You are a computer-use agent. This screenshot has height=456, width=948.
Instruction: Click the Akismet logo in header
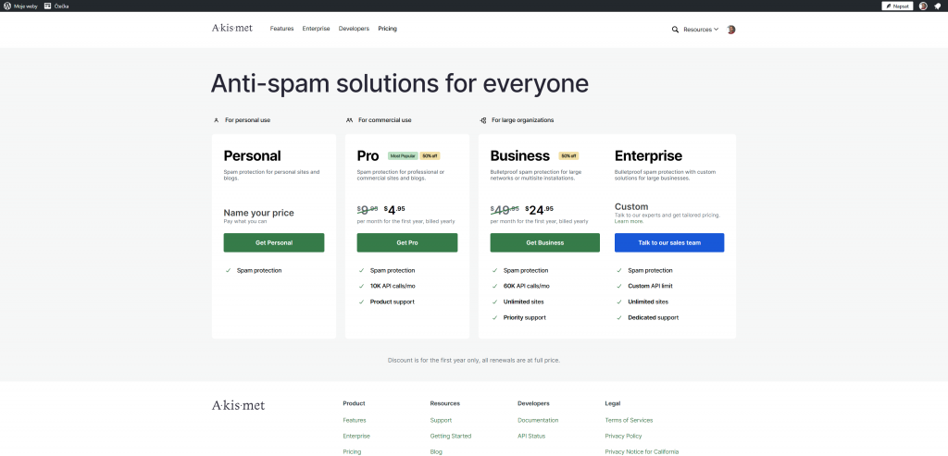pyautogui.click(x=232, y=28)
